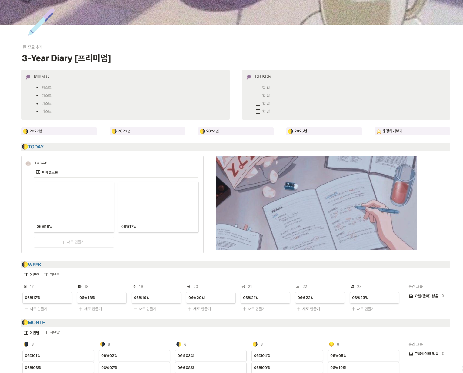The image size is (463, 373).
Task: Click the board icon on 이번달 tab
Action: [x=26, y=332]
